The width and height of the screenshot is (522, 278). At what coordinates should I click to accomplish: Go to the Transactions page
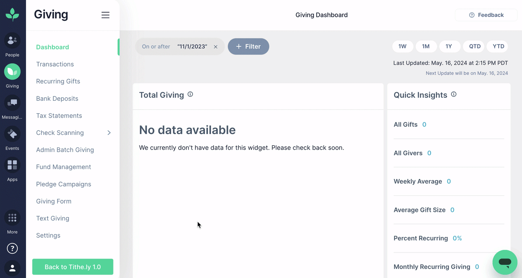(x=55, y=64)
